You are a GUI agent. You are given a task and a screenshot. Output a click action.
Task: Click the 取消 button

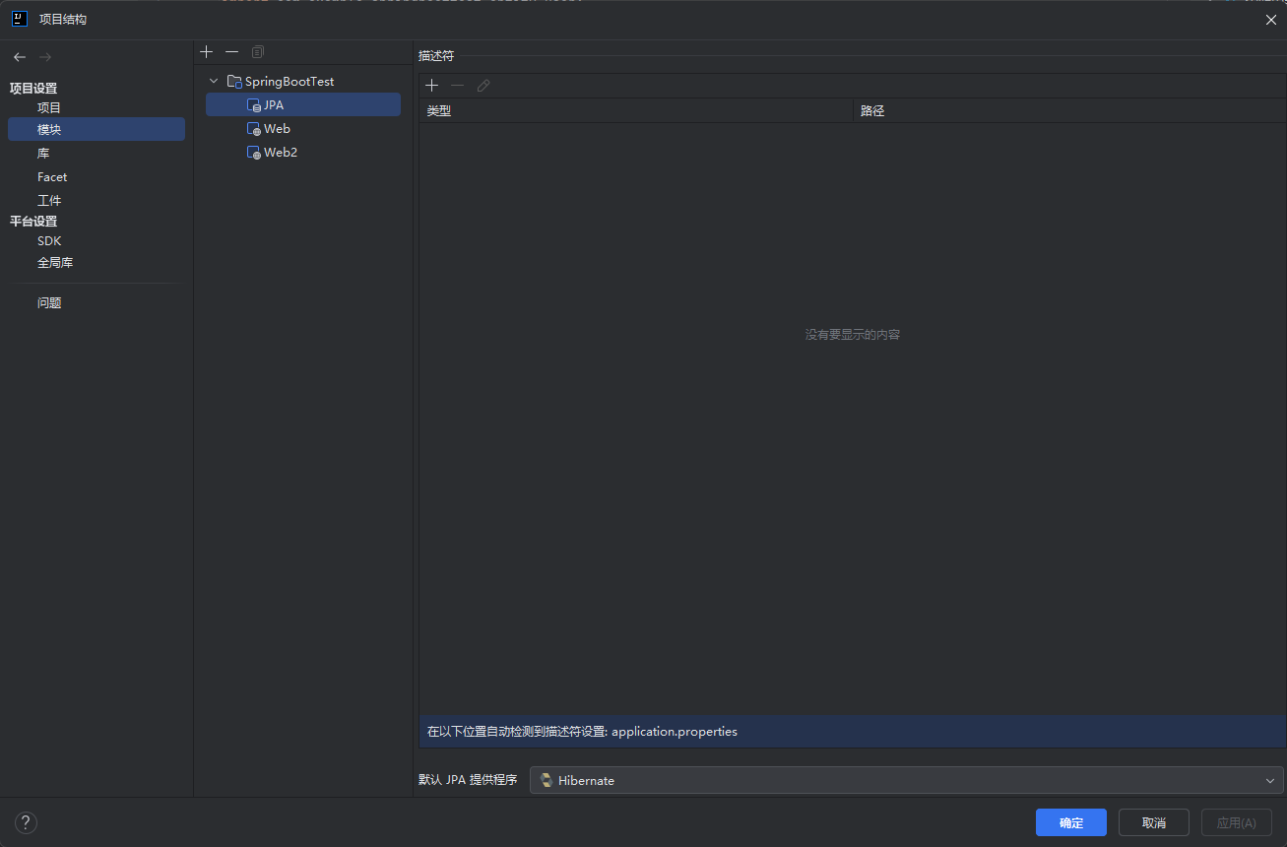[1153, 822]
